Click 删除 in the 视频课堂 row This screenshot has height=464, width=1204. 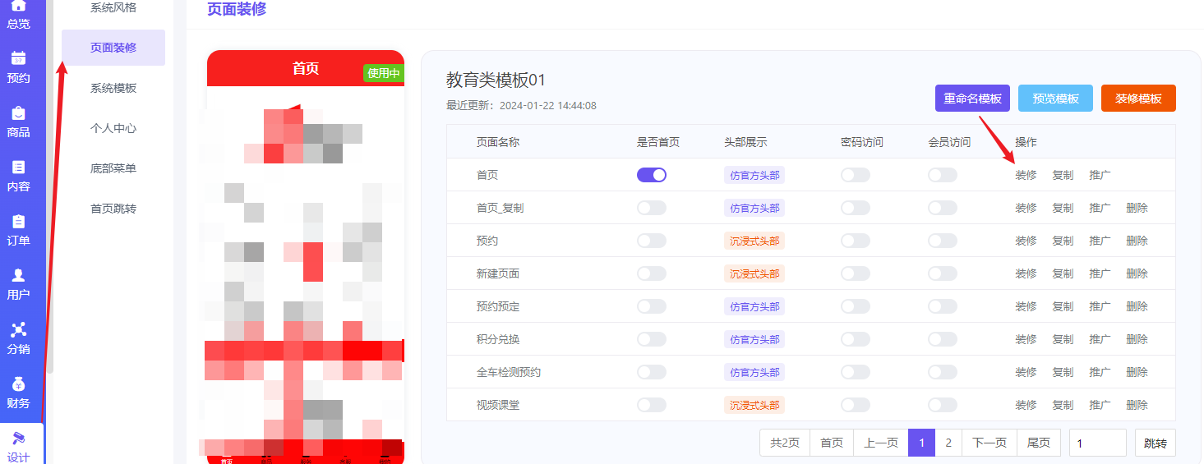[x=1137, y=405]
